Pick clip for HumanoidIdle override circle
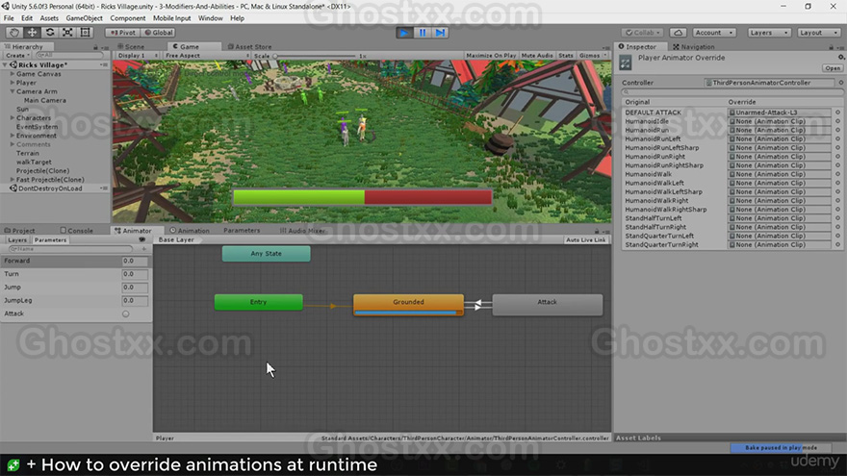 (x=837, y=121)
